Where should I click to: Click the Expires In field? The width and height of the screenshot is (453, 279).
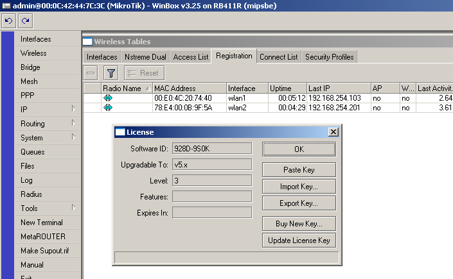pos(212,213)
